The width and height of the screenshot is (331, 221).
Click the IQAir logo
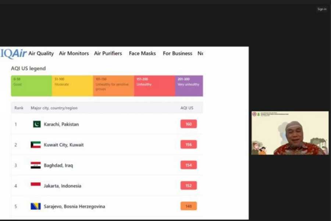[x=14, y=53]
